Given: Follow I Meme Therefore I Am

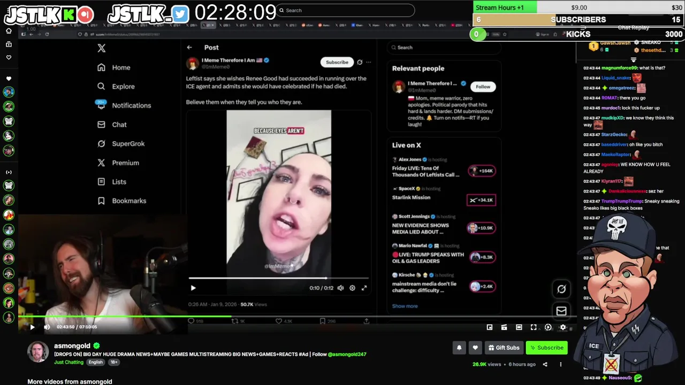Looking at the screenshot, I should pos(483,87).
